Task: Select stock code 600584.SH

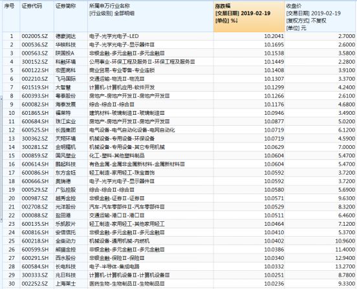Action: [36, 266]
